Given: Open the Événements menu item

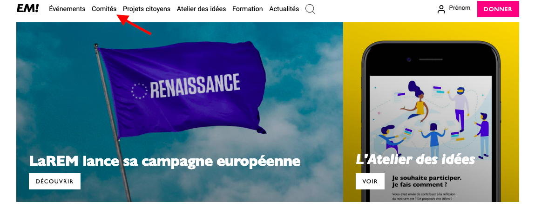Looking at the screenshot, I should click(x=67, y=9).
